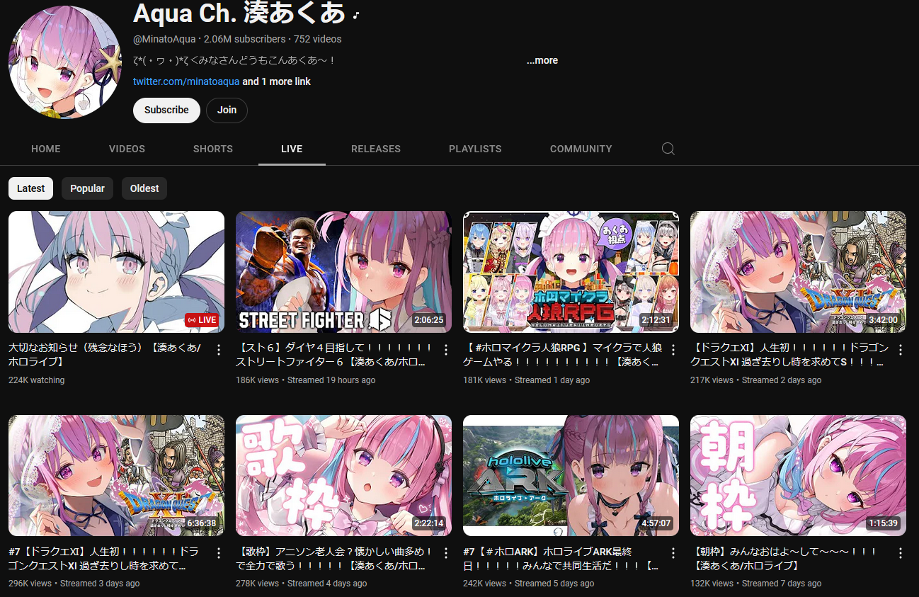Open three-dot menu for #7【ドラクエXI】 video
919x597 pixels.
(x=219, y=553)
